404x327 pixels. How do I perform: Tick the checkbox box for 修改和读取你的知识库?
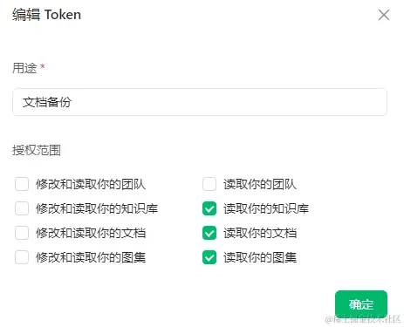coord(22,208)
